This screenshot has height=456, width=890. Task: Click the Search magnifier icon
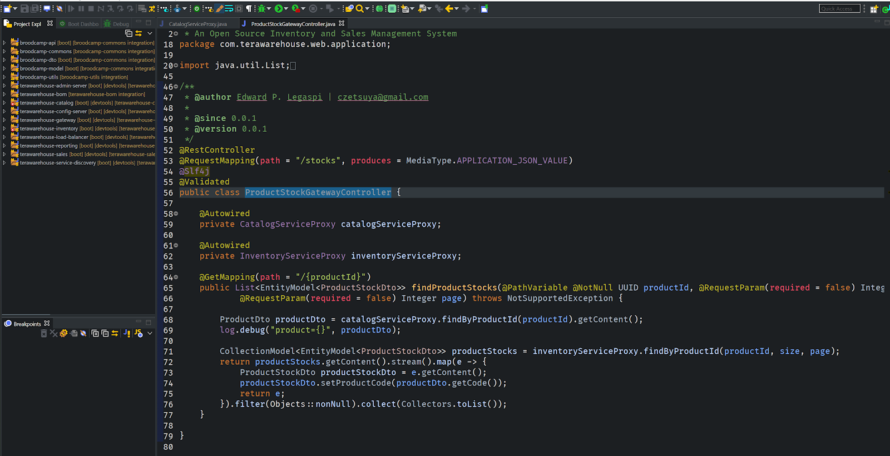(360, 8)
